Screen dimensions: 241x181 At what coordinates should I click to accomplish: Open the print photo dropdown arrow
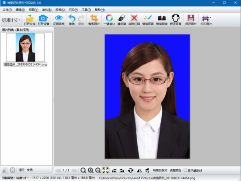click(x=210, y=18)
